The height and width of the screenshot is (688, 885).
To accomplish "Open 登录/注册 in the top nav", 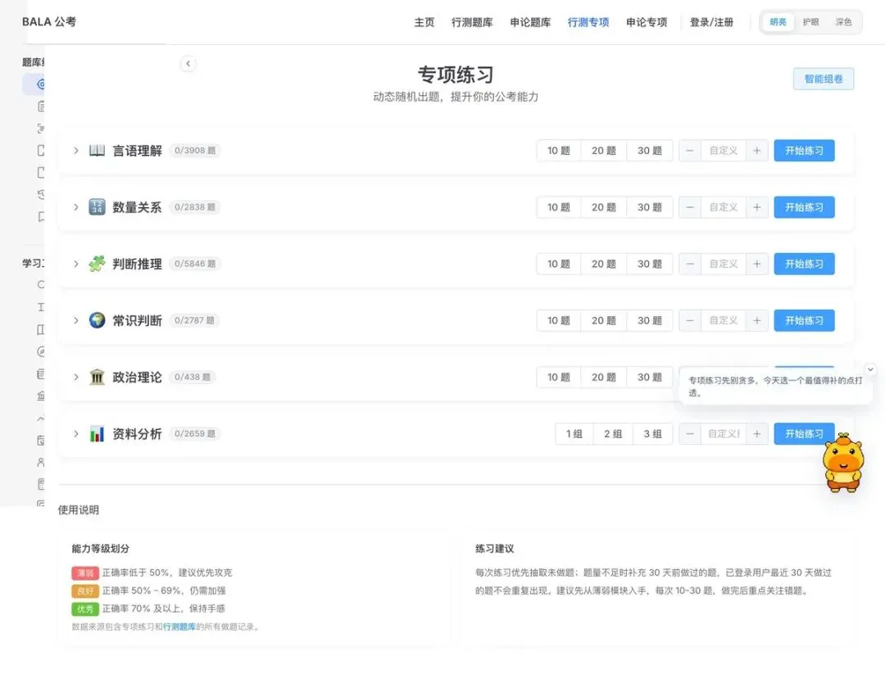I will [711, 22].
